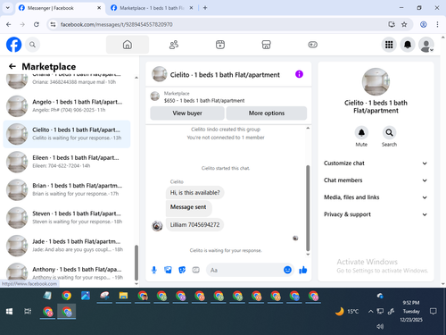Click the browser back arrow
The image size is (446, 335).
(x=9, y=24)
